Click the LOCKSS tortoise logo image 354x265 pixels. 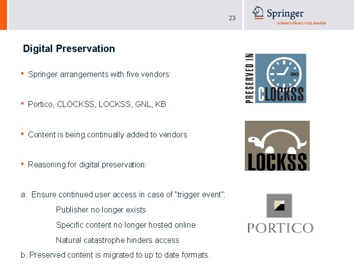pyautogui.click(x=277, y=146)
